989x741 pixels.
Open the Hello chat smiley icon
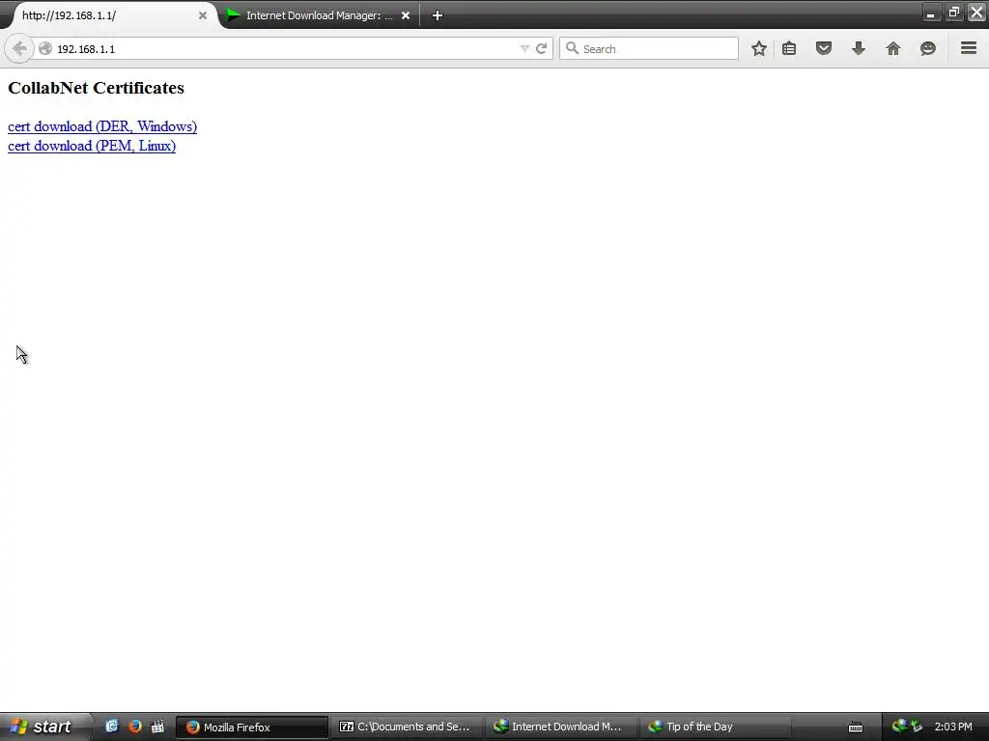[928, 48]
